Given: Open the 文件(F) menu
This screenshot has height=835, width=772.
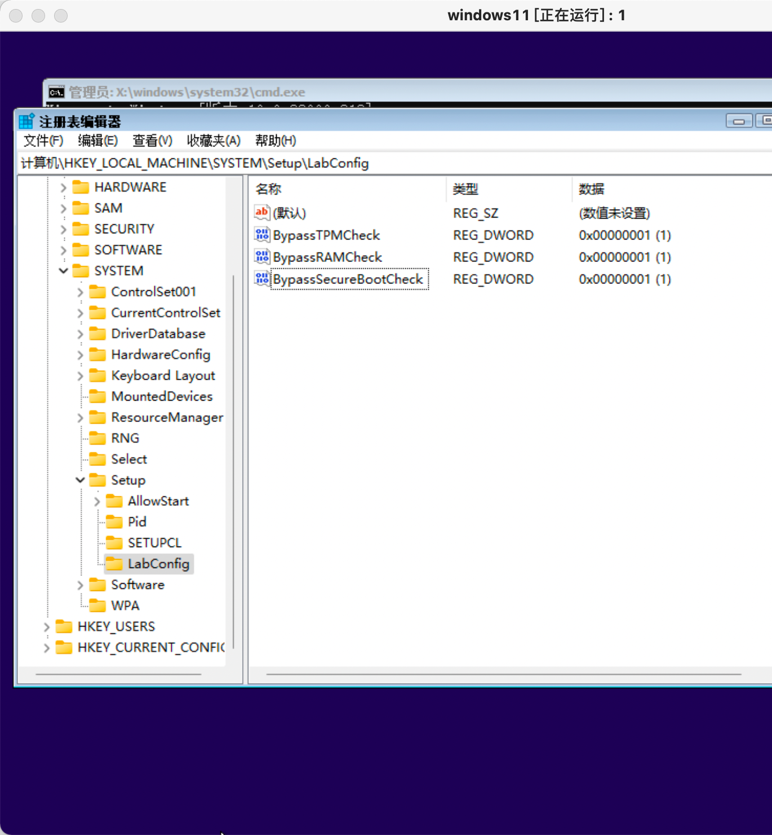Looking at the screenshot, I should 43,141.
